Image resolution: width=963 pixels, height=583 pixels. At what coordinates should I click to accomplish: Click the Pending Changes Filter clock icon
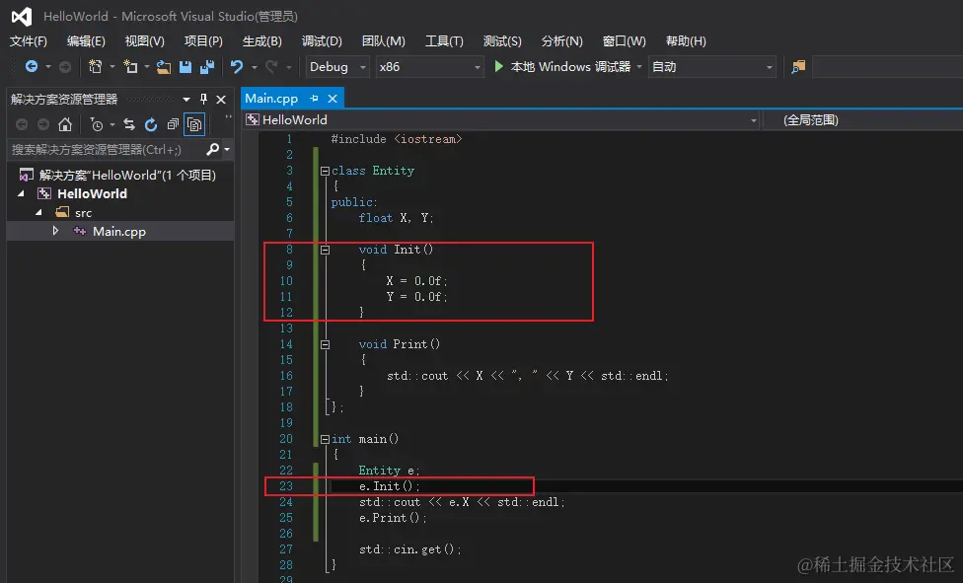click(x=97, y=124)
